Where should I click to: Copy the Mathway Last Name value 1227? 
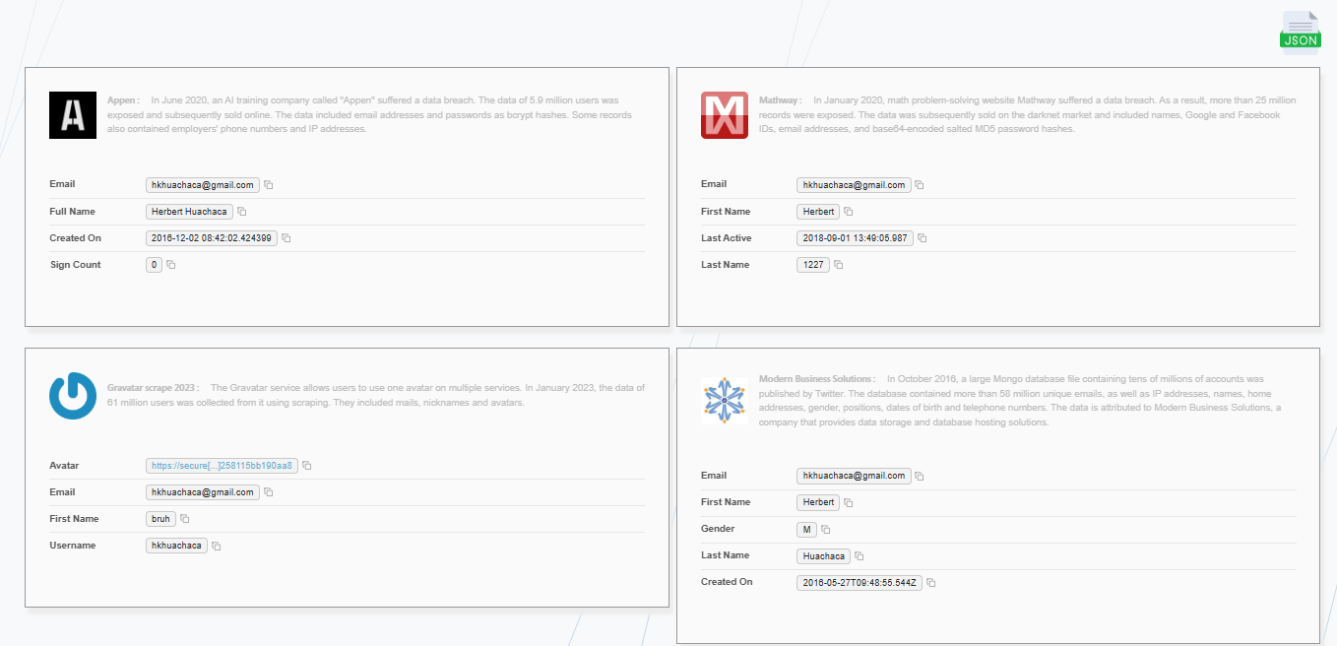[839, 265]
